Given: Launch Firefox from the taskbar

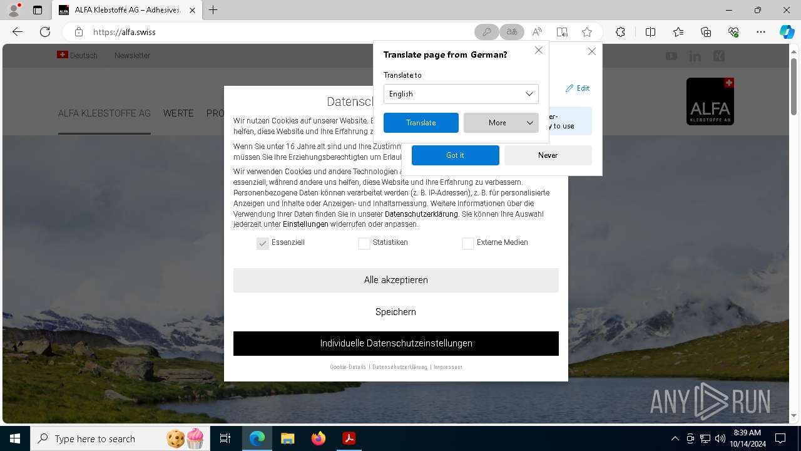Looking at the screenshot, I should click(x=319, y=438).
